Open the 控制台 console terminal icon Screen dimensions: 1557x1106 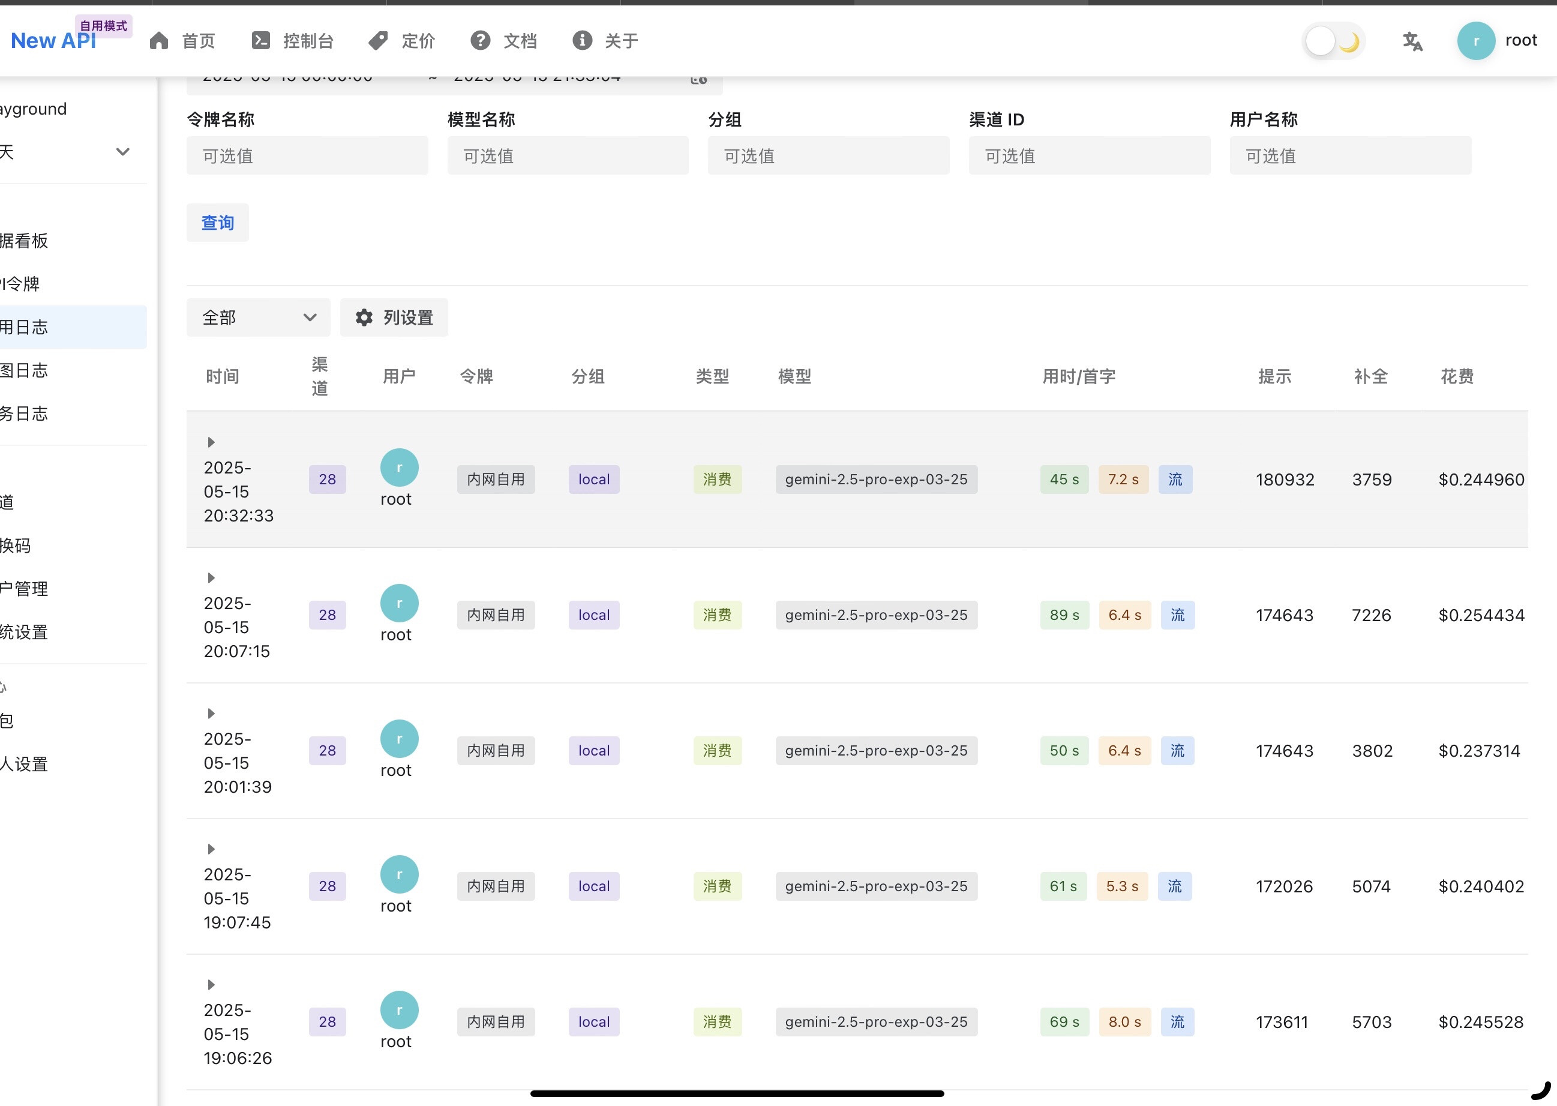(261, 41)
